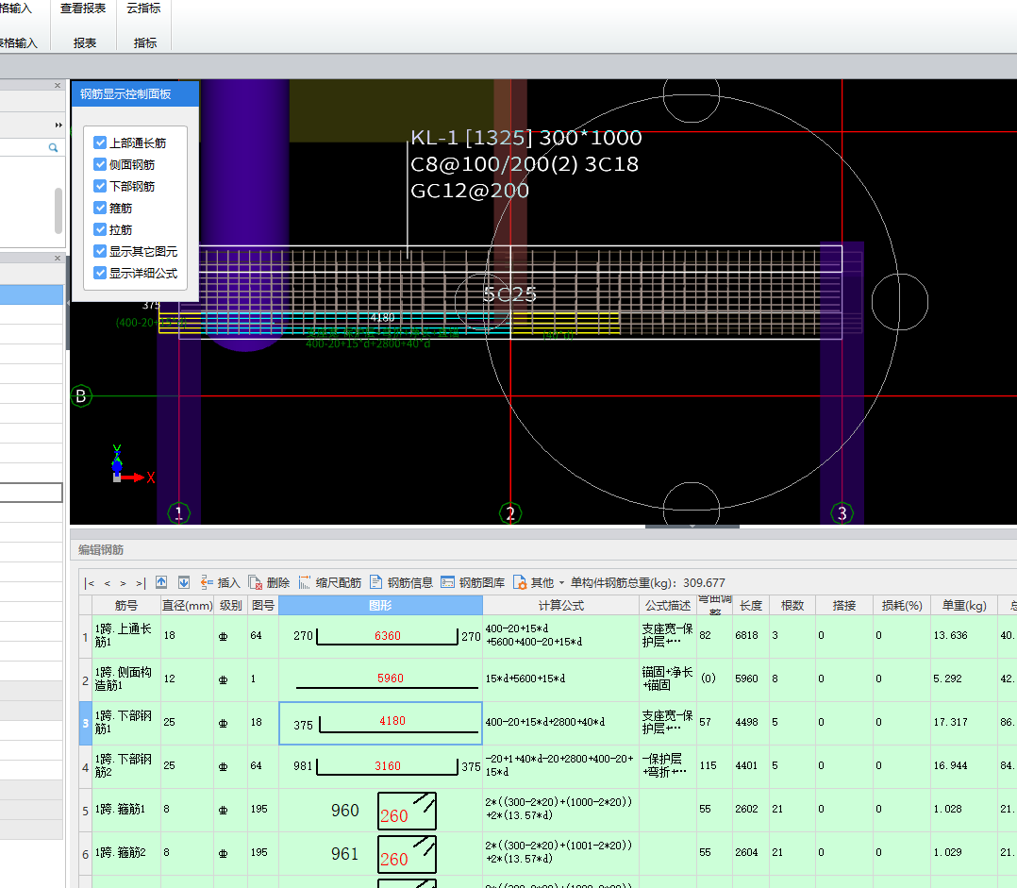The image size is (1017, 888).
Task: Click shape cell with 6360 value
Action: (x=381, y=636)
